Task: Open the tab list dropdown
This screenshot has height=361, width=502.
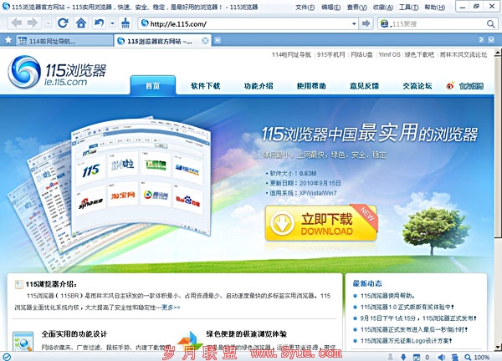Action: click(x=491, y=40)
